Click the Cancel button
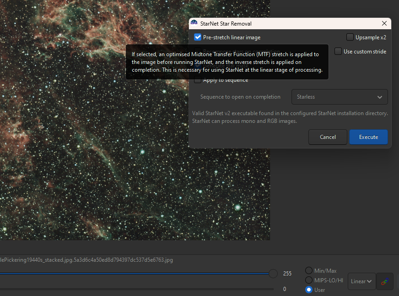Image resolution: width=399 pixels, height=296 pixels. coord(328,137)
